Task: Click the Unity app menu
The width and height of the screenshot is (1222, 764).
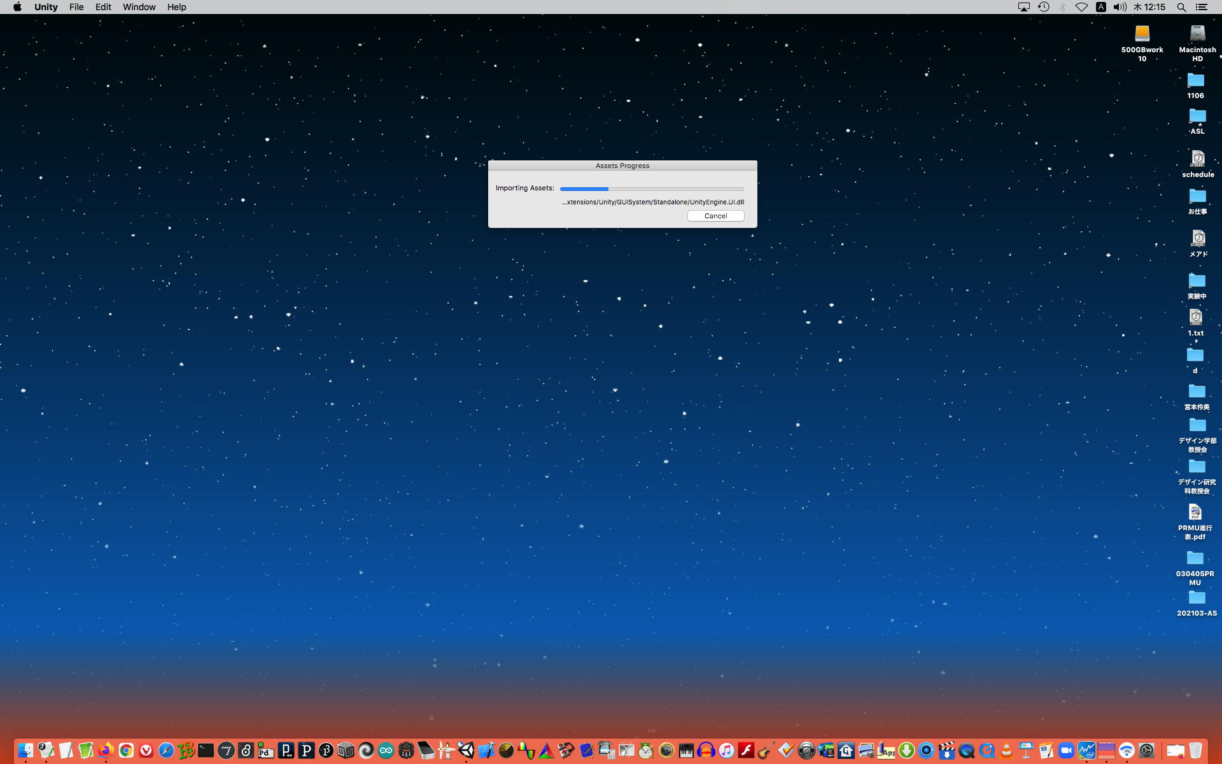Action: [x=46, y=7]
